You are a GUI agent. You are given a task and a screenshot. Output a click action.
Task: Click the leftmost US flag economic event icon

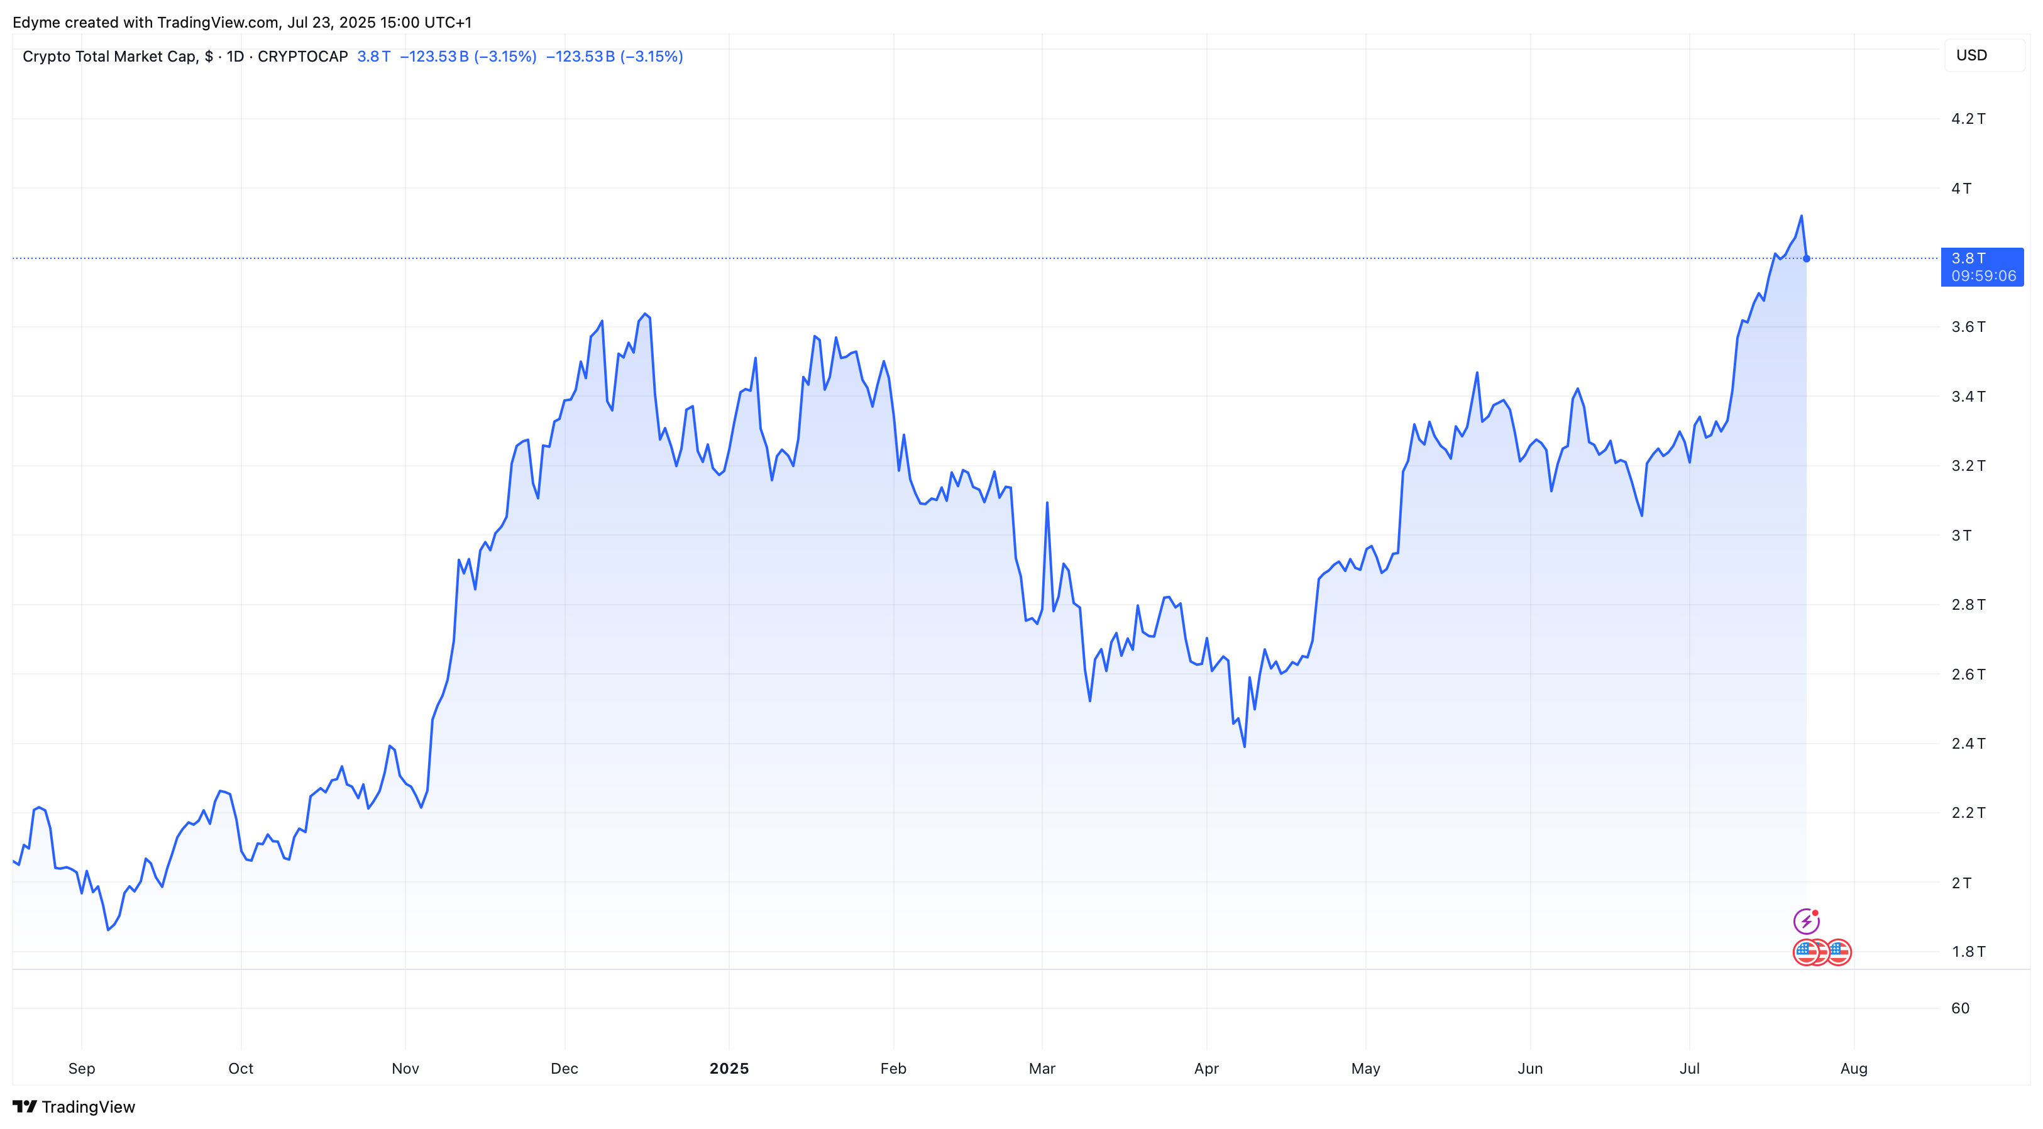pyautogui.click(x=1806, y=951)
